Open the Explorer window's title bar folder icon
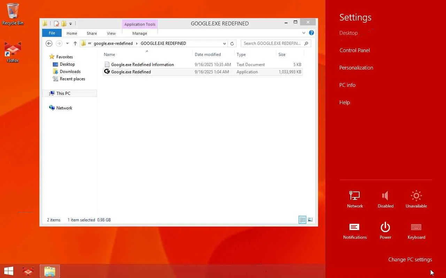 [45, 24]
